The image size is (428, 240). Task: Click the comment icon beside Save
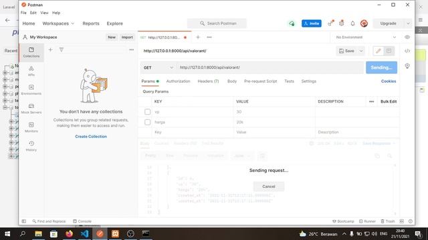pyautogui.click(x=389, y=51)
